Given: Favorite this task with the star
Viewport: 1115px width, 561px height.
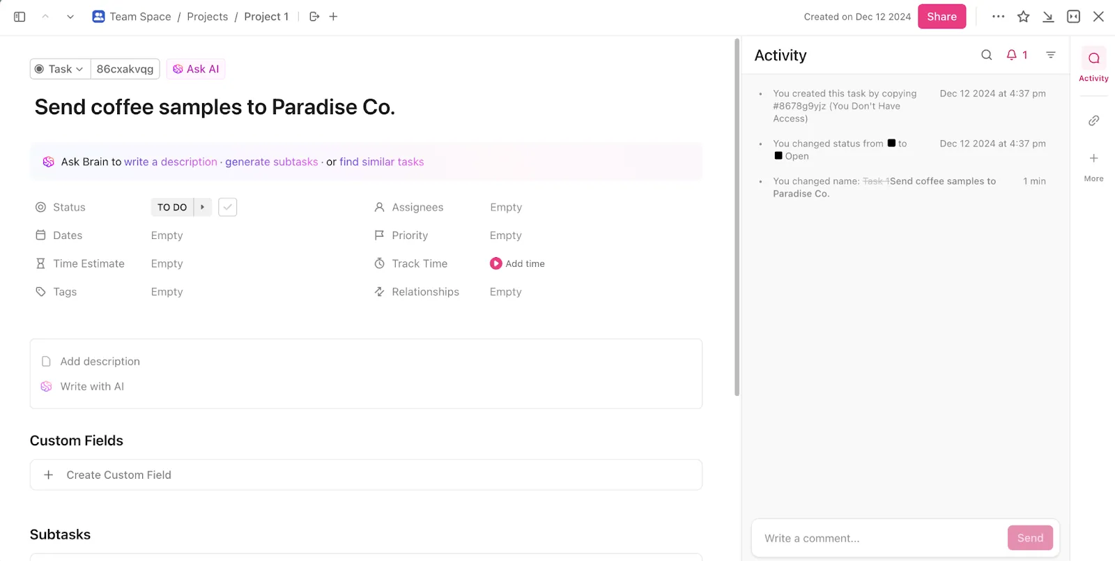Looking at the screenshot, I should coord(1024,17).
